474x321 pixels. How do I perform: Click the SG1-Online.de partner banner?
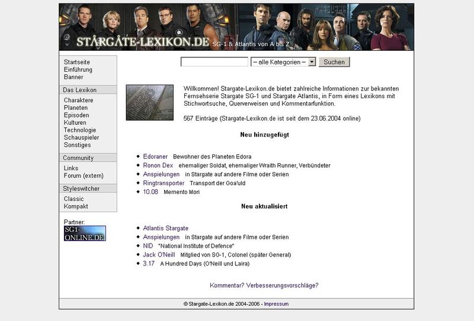pyautogui.click(x=85, y=233)
